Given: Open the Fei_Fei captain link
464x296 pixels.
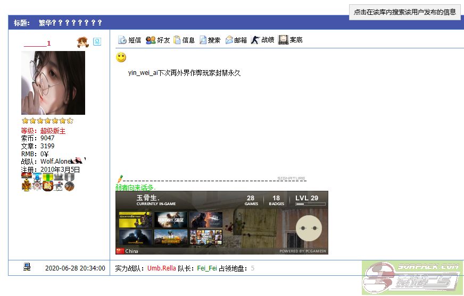Looking at the screenshot, I should (207, 268).
